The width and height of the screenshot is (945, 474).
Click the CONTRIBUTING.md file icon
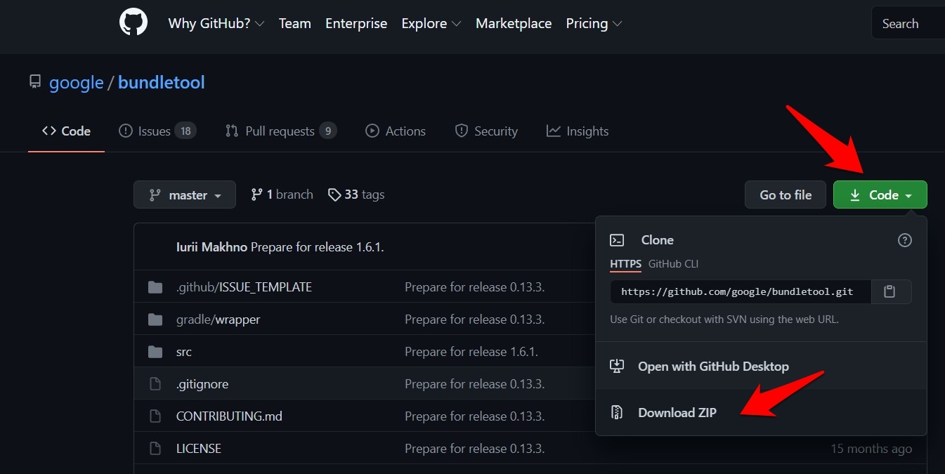point(155,416)
